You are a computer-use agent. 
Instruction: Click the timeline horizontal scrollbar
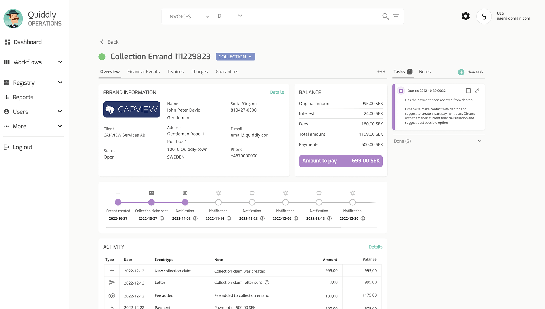click(223, 227)
